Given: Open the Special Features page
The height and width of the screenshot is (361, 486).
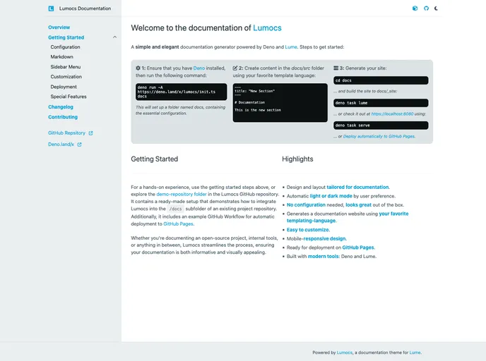Looking at the screenshot, I should pos(69,97).
